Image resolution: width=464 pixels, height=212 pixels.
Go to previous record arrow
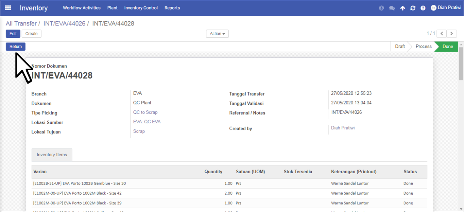442,34
